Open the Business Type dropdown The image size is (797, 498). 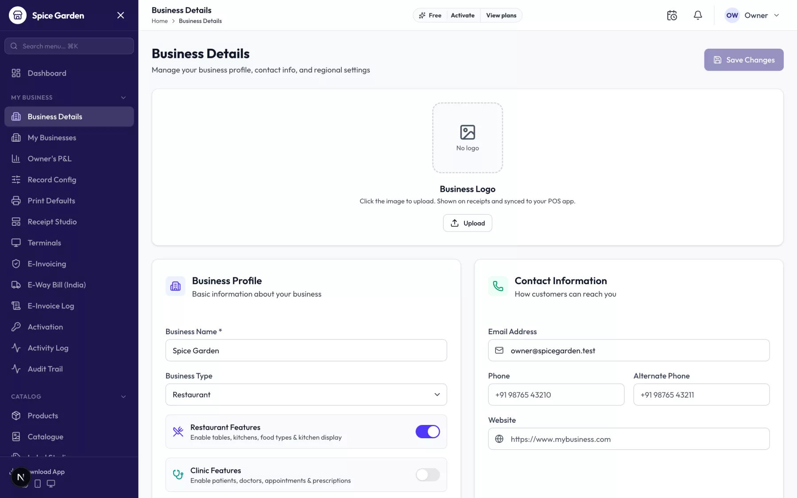tap(306, 394)
